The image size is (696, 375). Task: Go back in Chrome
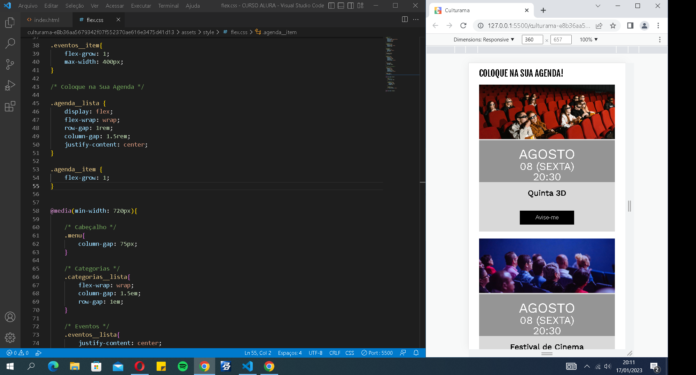(x=435, y=25)
